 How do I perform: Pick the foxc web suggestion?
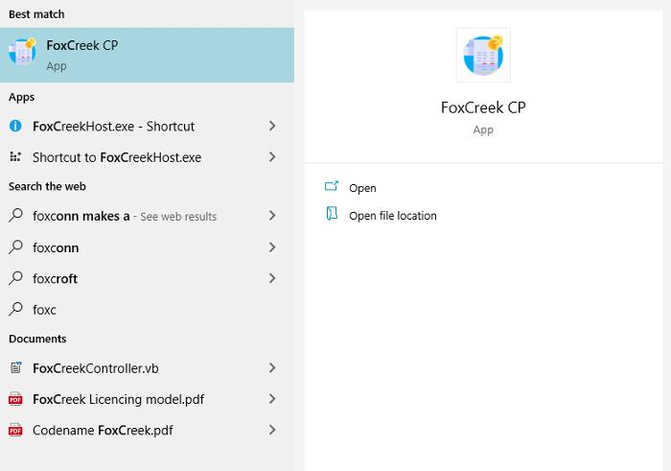point(147,310)
